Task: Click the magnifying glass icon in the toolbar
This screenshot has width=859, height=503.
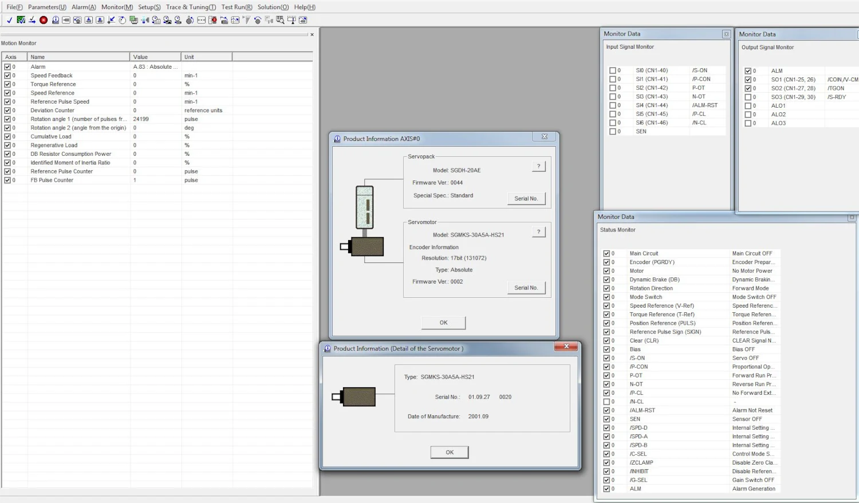Action: pyautogui.click(x=280, y=20)
